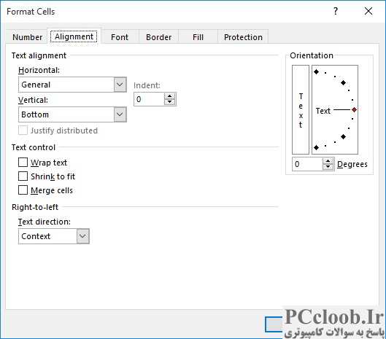
Task: Toggle the Merge cells checkbox
Action: point(23,190)
